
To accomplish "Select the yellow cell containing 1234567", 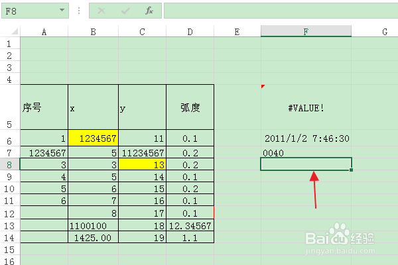I will 93,138.
